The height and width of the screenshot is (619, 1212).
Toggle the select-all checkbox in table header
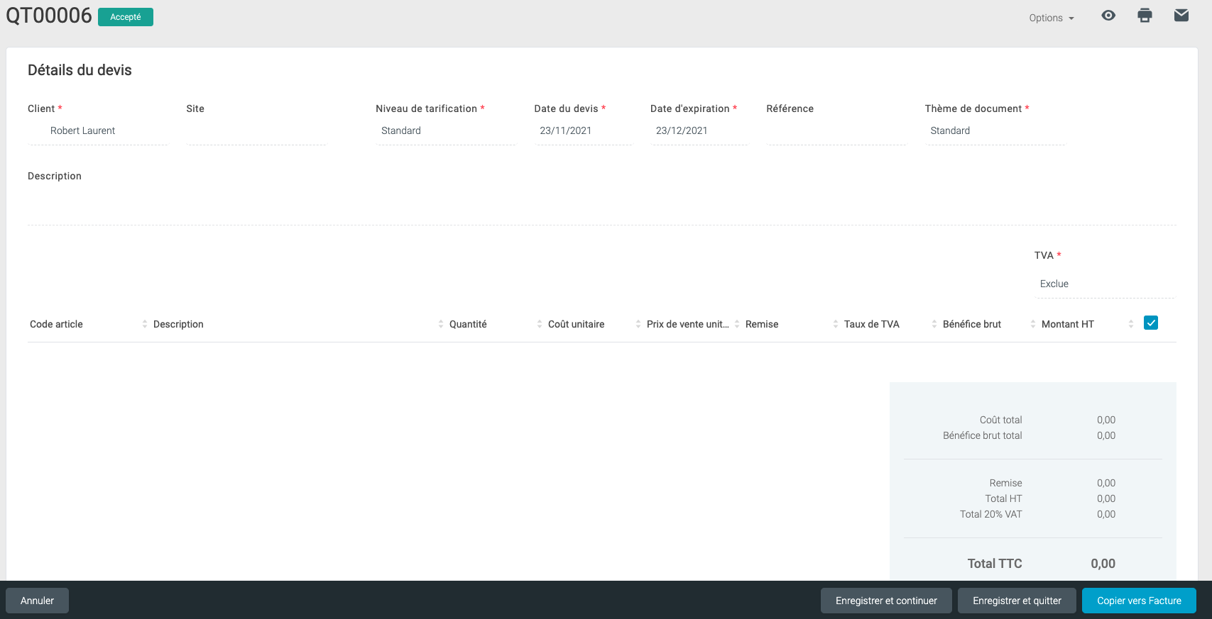pos(1151,323)
